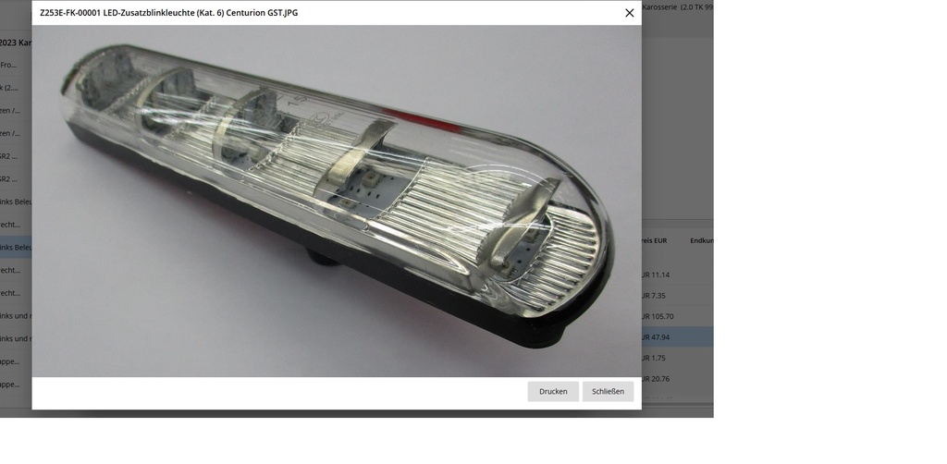This screenshot has width=947, height=464.
Task: Select the first 'SR2' entry in left list
Action: (9, 155)
